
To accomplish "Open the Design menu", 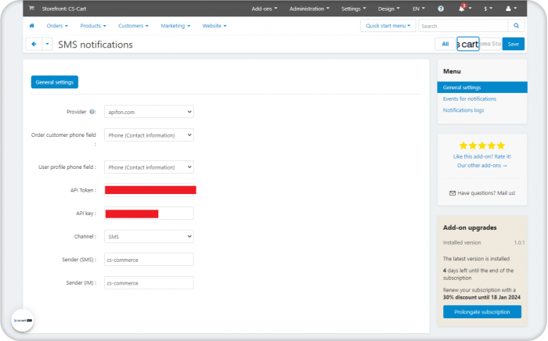I will pyautogui.click(x=388, y=9).
